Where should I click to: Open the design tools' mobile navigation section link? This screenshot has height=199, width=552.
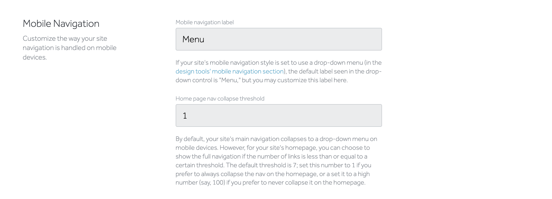(x=229, y=71)
